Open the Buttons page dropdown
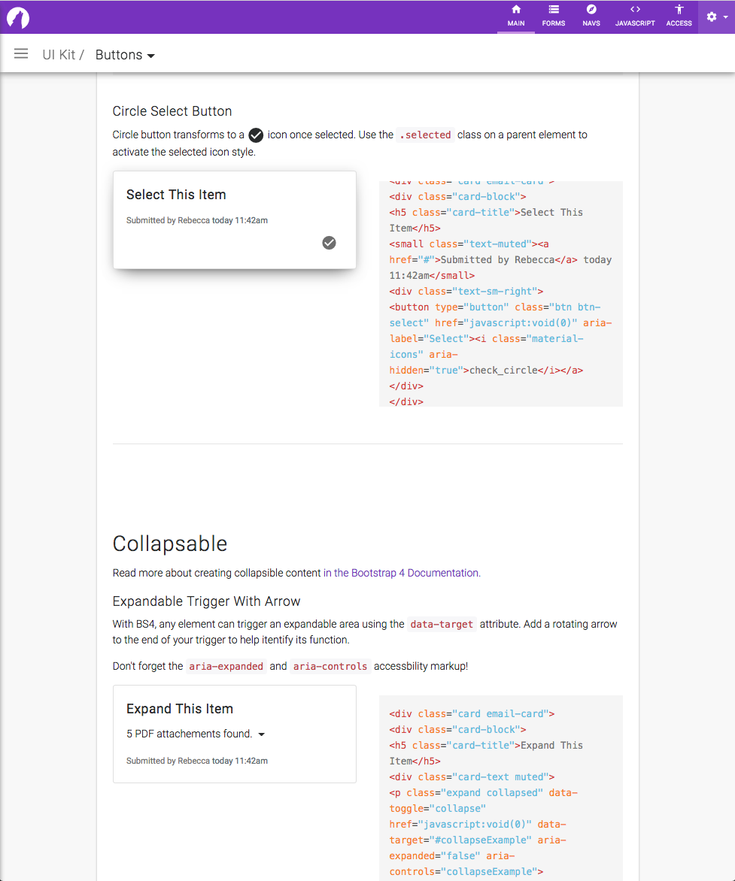 pyautogui.click(x=125, y=55)
